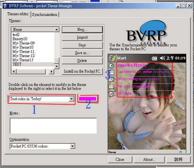The width and height of the screenshot is (194, 168).
Task: Click the Name column header
Action: 33,30
